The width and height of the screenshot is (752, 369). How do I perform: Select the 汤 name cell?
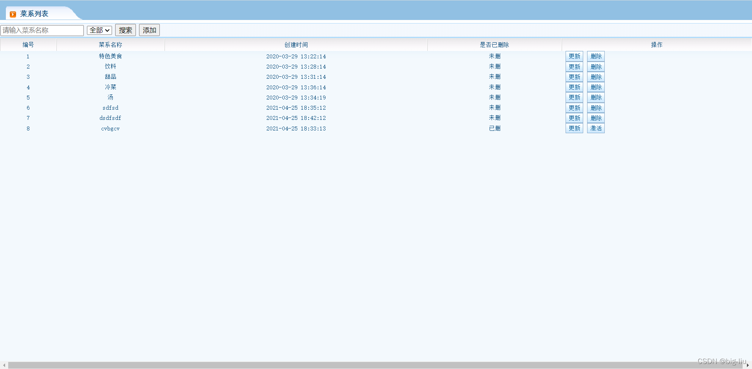[x=110, y=97]
